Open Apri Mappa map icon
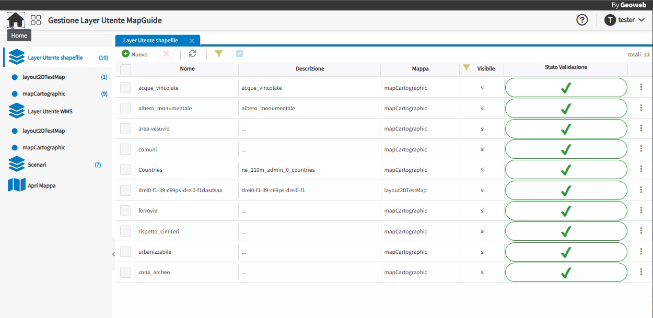The width and height of the screenshot is (653, 318). coord(17,185)
